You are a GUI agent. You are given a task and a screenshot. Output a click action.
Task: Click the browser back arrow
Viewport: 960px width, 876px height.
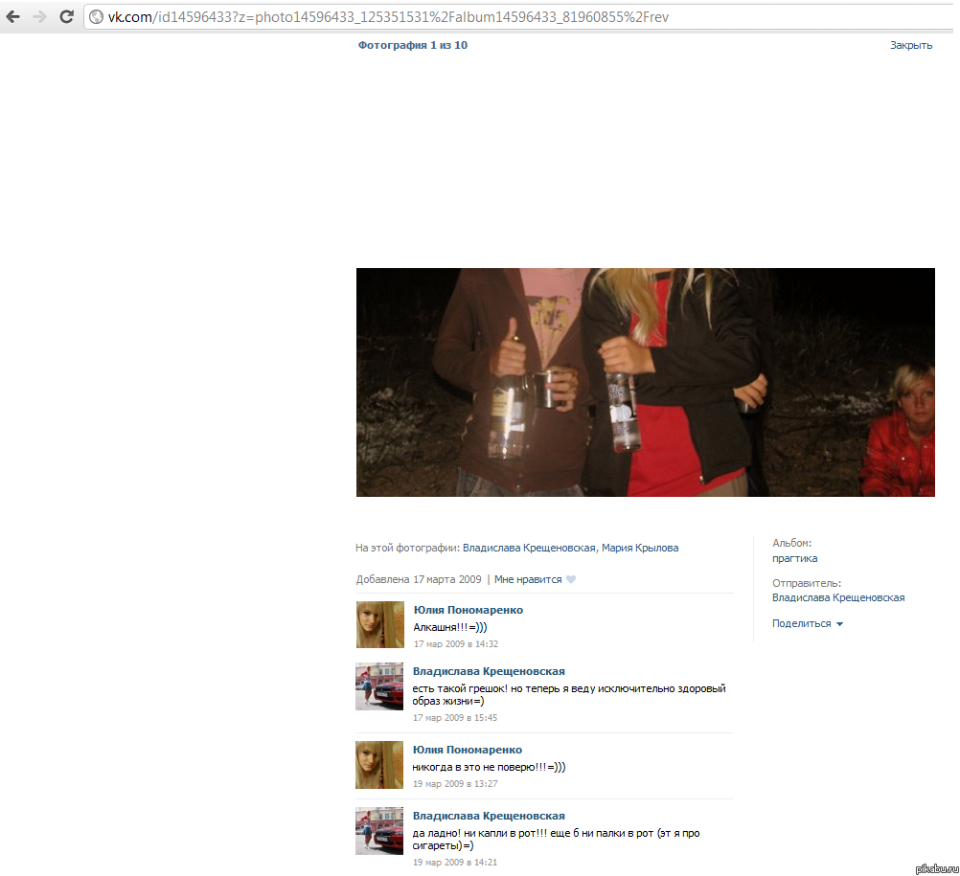point(13,16)
